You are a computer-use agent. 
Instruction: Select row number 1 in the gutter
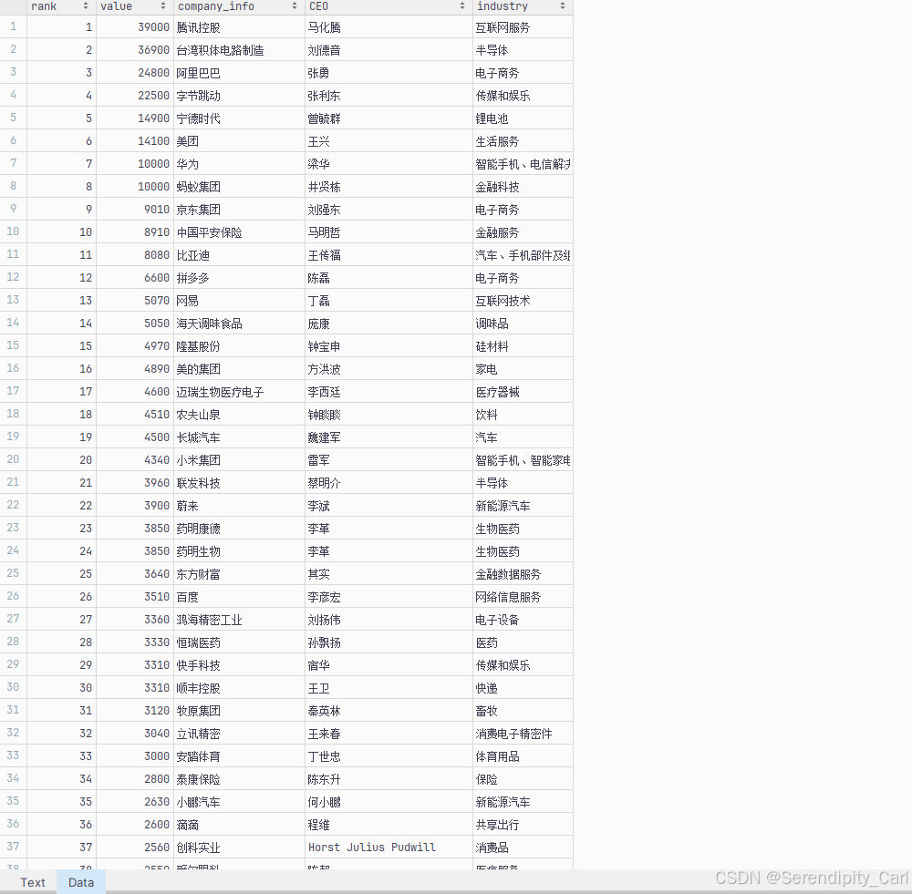[x=14, y=26]
